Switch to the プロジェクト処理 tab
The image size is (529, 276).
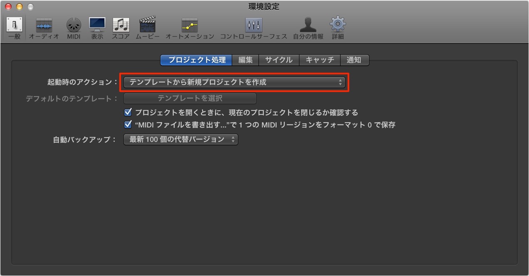point(197,60)
